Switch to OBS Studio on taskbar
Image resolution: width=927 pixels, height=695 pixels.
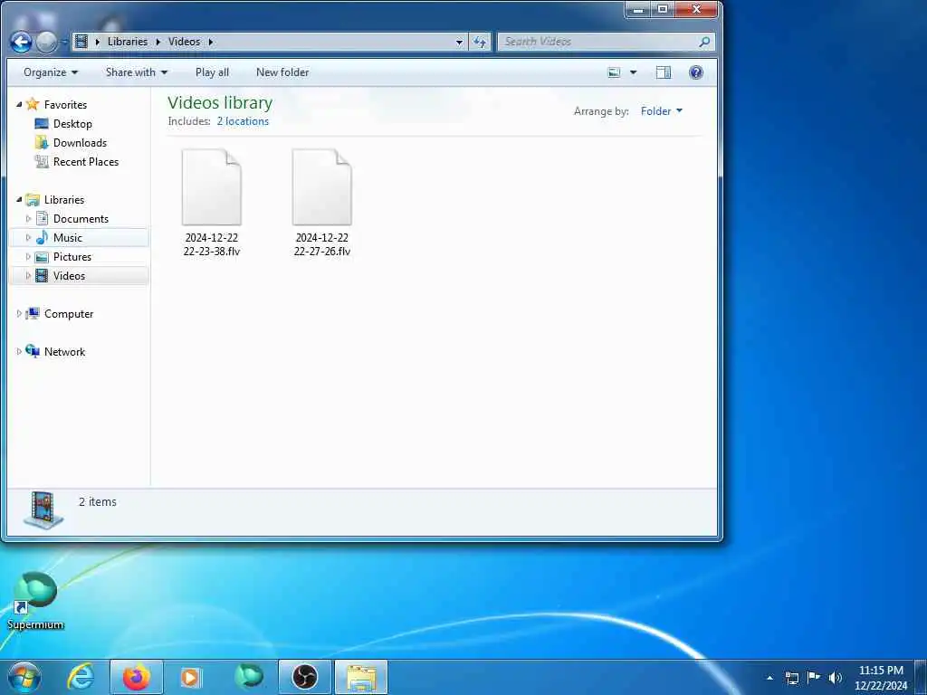(x=305, y=677)
